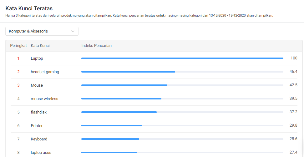The height and width of the screenshot is (157, 304).
Task: Click rank number 5
Action: [x=18, y=112]
